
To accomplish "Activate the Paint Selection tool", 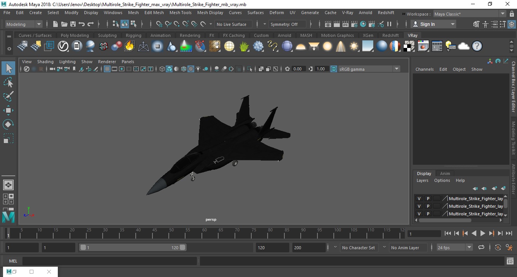I will 8,96.
